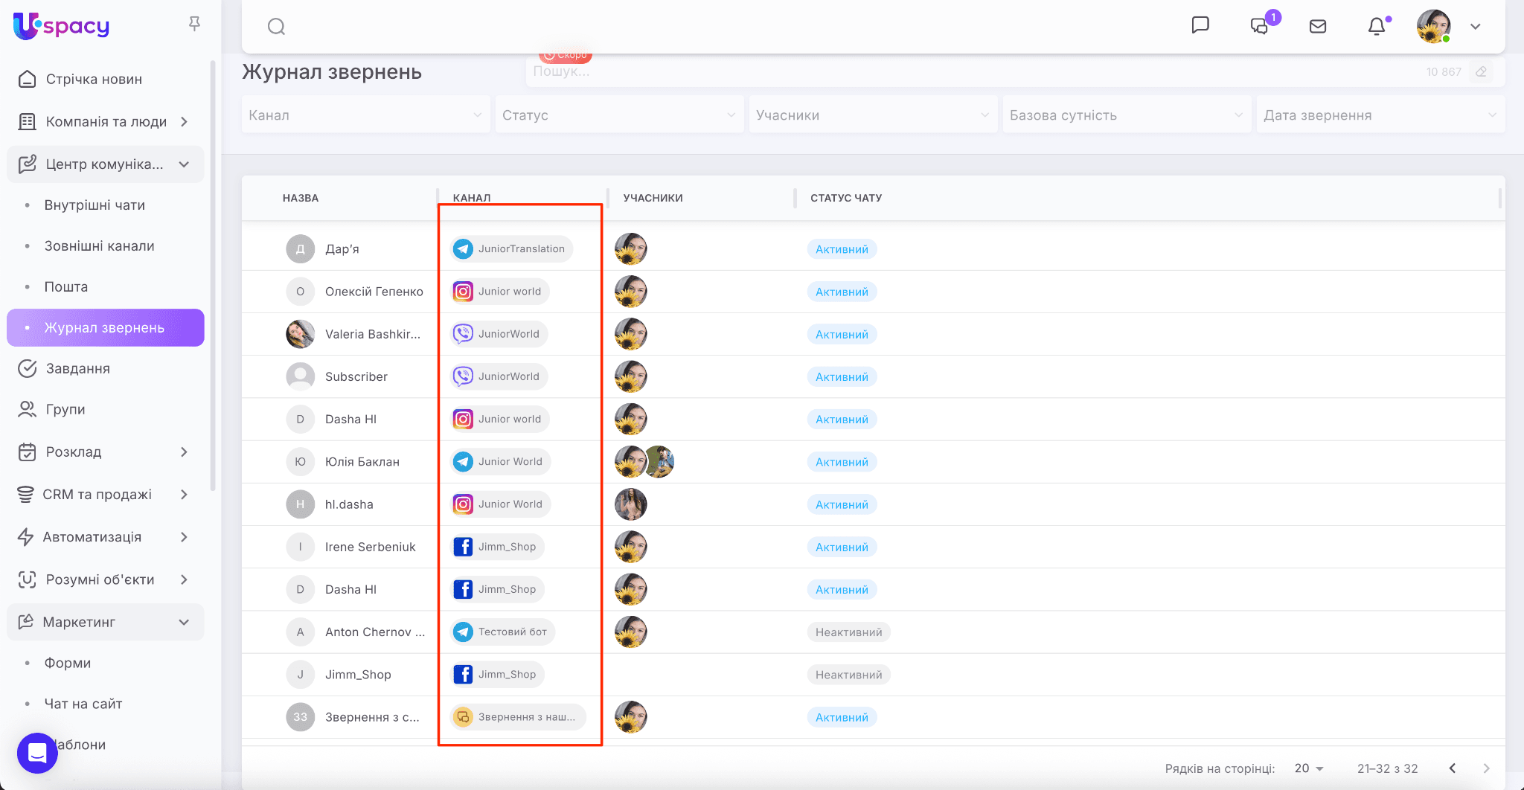Open the chat bubble icon in header
Image resolution: width=1524 pixels, height=790 pixels.
1200,25
